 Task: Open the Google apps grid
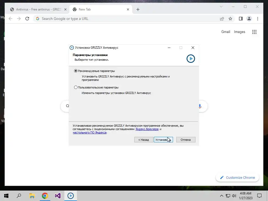point(254,32)
